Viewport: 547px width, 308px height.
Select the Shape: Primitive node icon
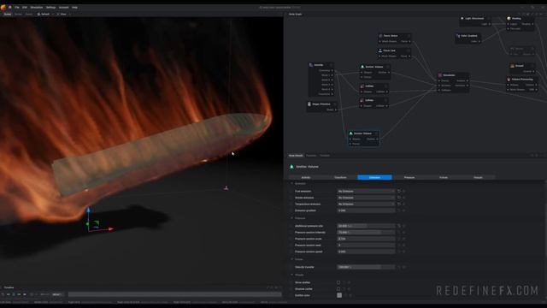click(x=309, y=104)
